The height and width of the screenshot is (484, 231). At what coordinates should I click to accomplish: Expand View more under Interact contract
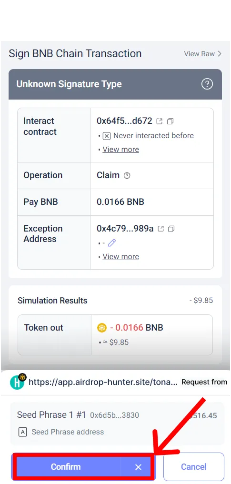121,150
